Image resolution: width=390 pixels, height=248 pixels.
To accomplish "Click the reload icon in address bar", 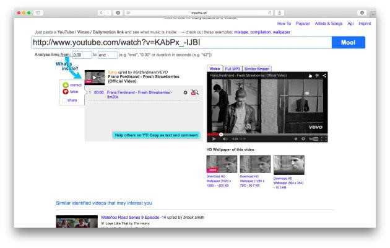I will 270,12.
